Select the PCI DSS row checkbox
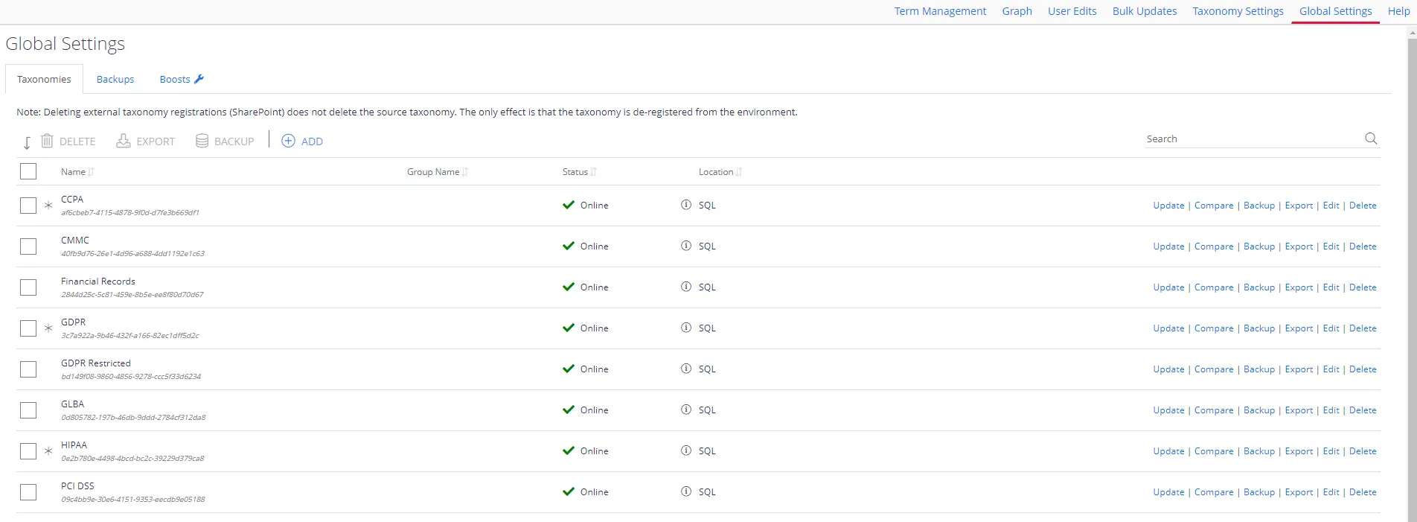Screen dimensions: 1417x522 tap(28, 492)
